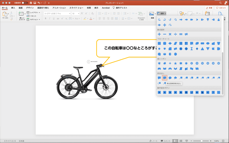Choose the flowchart decision diamond shape

tap(170, 43)
